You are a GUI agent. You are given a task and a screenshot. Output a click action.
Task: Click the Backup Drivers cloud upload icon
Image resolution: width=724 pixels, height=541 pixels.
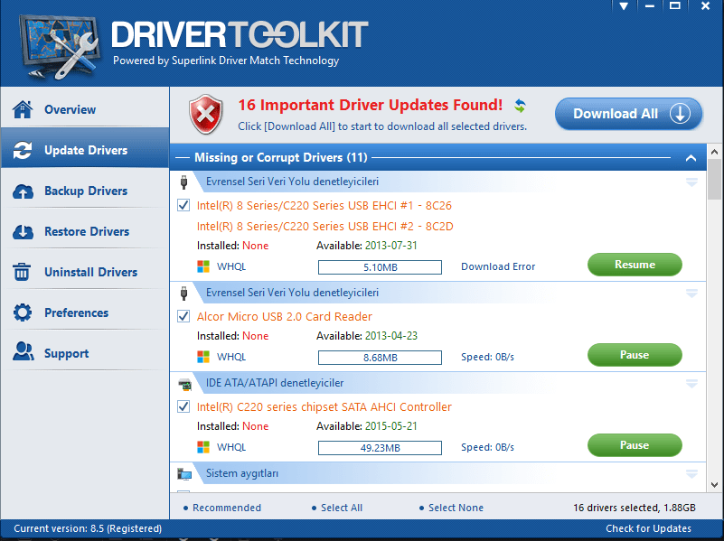(x=23, y=191)
